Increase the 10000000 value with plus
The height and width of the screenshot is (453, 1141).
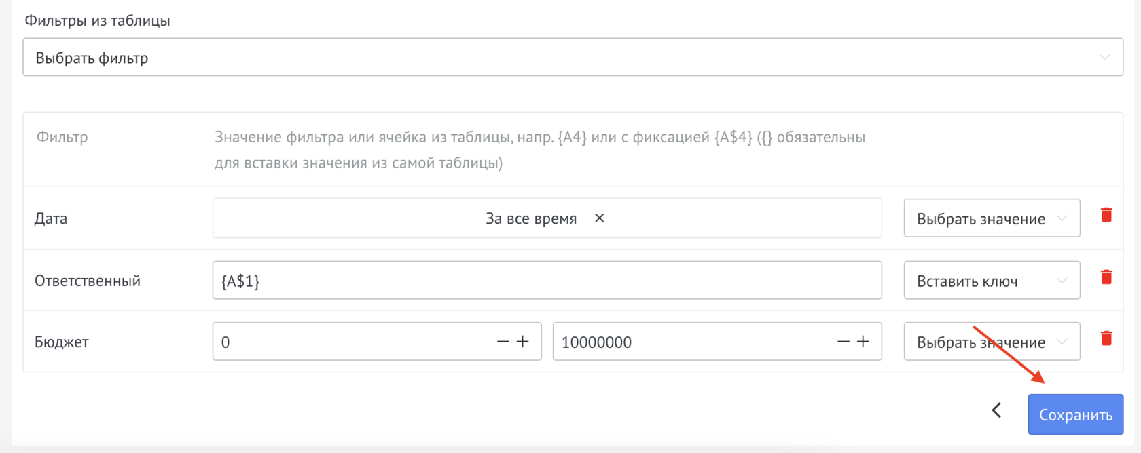[862, 342]
